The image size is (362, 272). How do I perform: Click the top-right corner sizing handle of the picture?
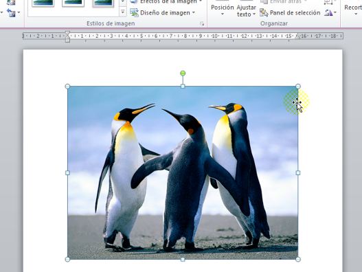tap(298, 86)
